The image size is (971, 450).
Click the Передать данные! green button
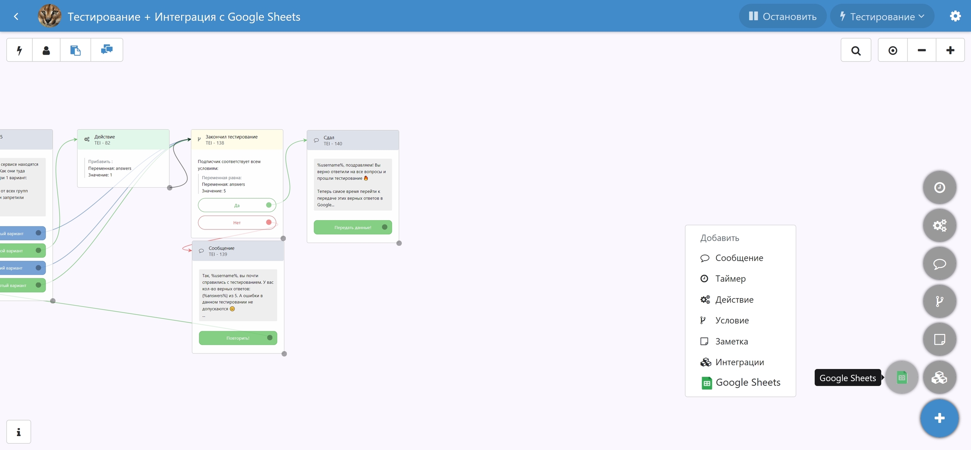coord(353,227)
